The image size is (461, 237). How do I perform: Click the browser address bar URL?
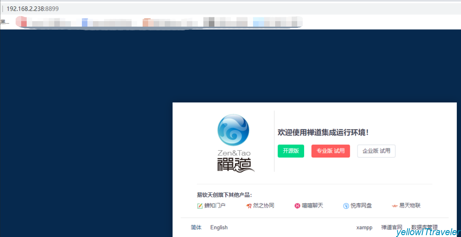32,9
